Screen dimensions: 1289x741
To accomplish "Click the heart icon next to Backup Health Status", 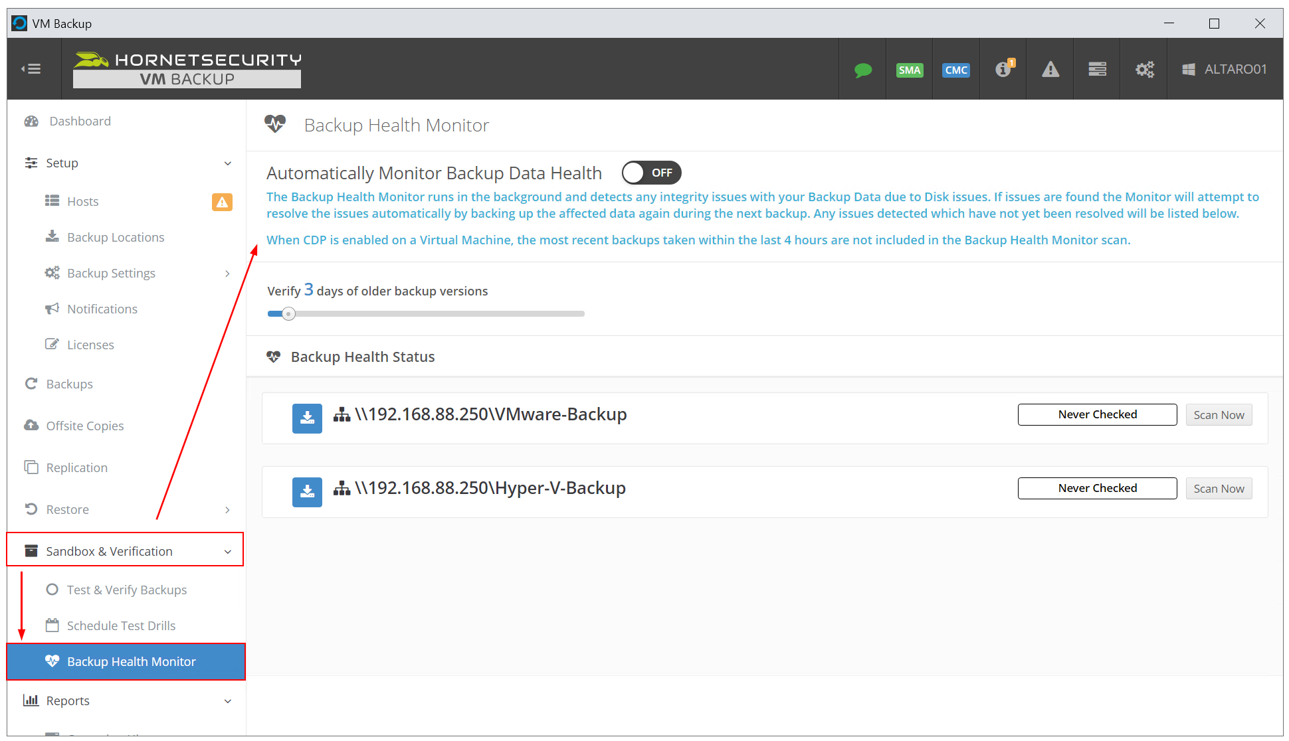I will (x=273, y=357).
